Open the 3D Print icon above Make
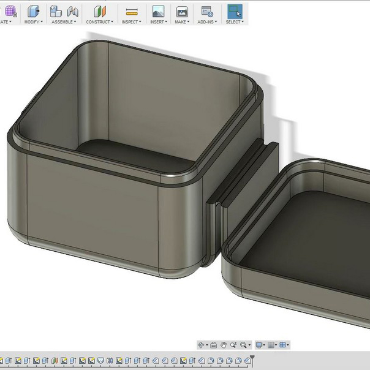 point(181,11)
